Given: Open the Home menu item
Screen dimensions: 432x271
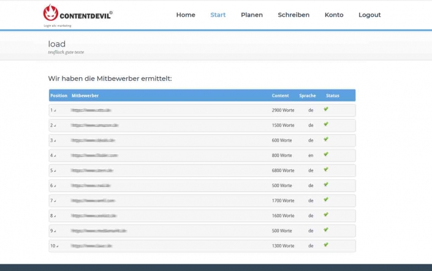Looking at the screenshot, I should pyautogui.click(x=186, y=15).
